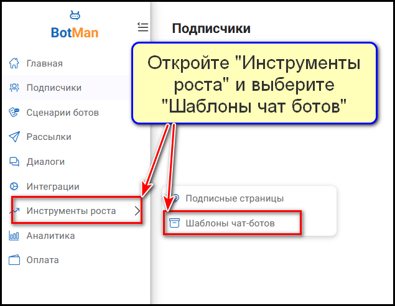
Task: Open the Диалоги section
Action: 45,162
